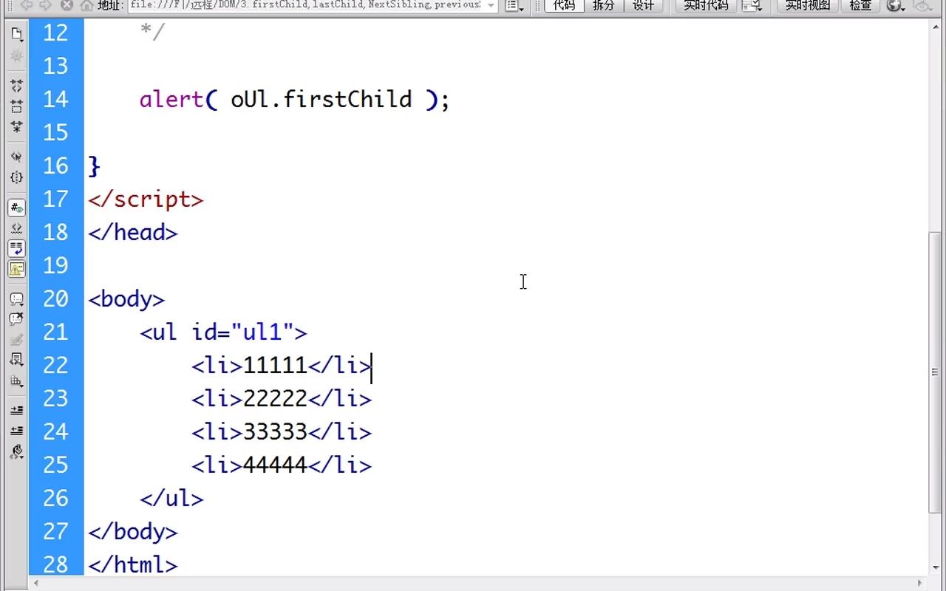Image resolution: width=946 pixels, height=591 pixels.
Task: Click the alert( oUl.firstChild ) code line
Action: (x=294, y=99)
